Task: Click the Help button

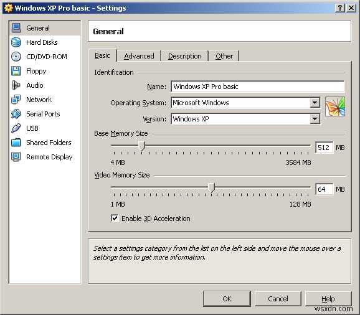Action: (328, 299)
